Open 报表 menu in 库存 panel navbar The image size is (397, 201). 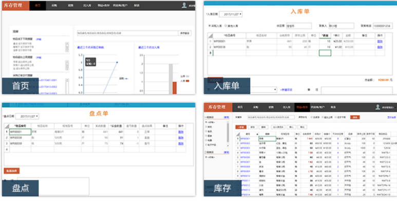333,107
